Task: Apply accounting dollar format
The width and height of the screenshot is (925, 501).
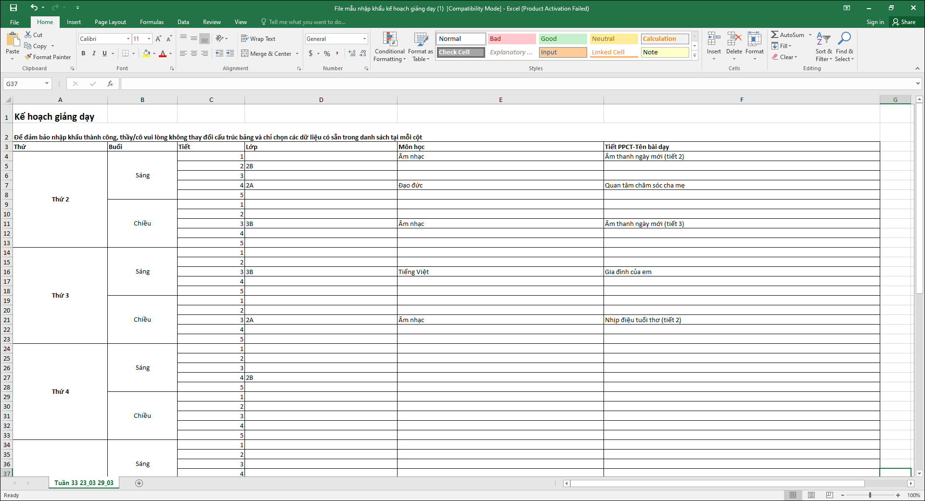Action: [311, 53]
